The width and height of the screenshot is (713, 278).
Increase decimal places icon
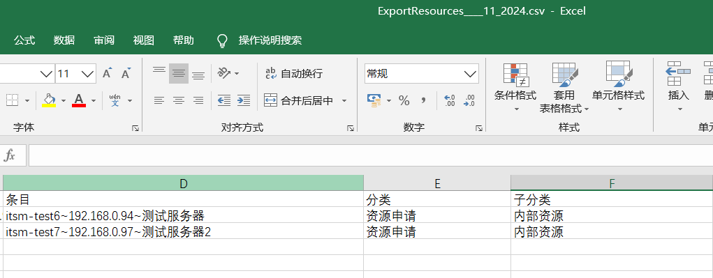pyautogui.click(x=449, y=100)
